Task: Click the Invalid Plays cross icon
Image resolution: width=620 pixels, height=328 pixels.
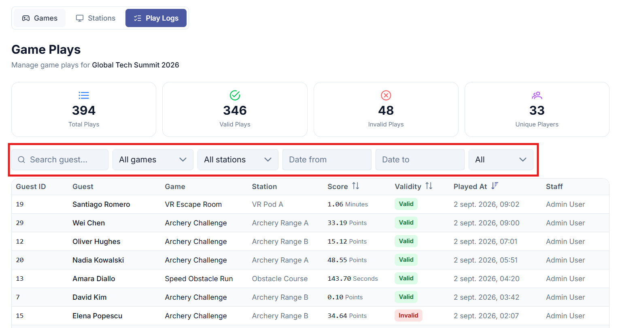Action: coord(386,95)
